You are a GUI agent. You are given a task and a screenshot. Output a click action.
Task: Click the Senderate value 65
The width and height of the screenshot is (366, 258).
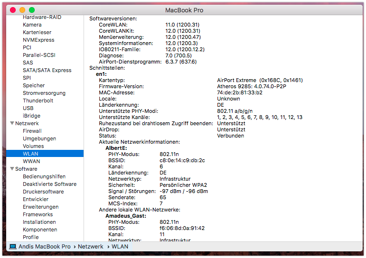(x=163, y=197)
